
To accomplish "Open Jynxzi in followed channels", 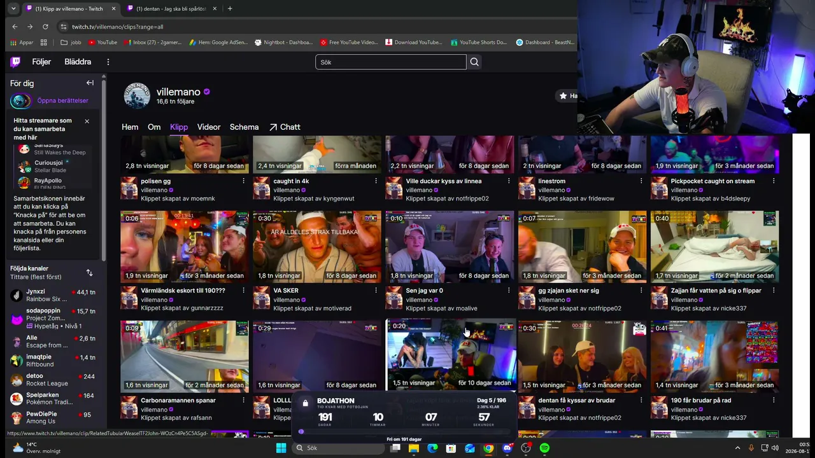I will coord(53,295).
